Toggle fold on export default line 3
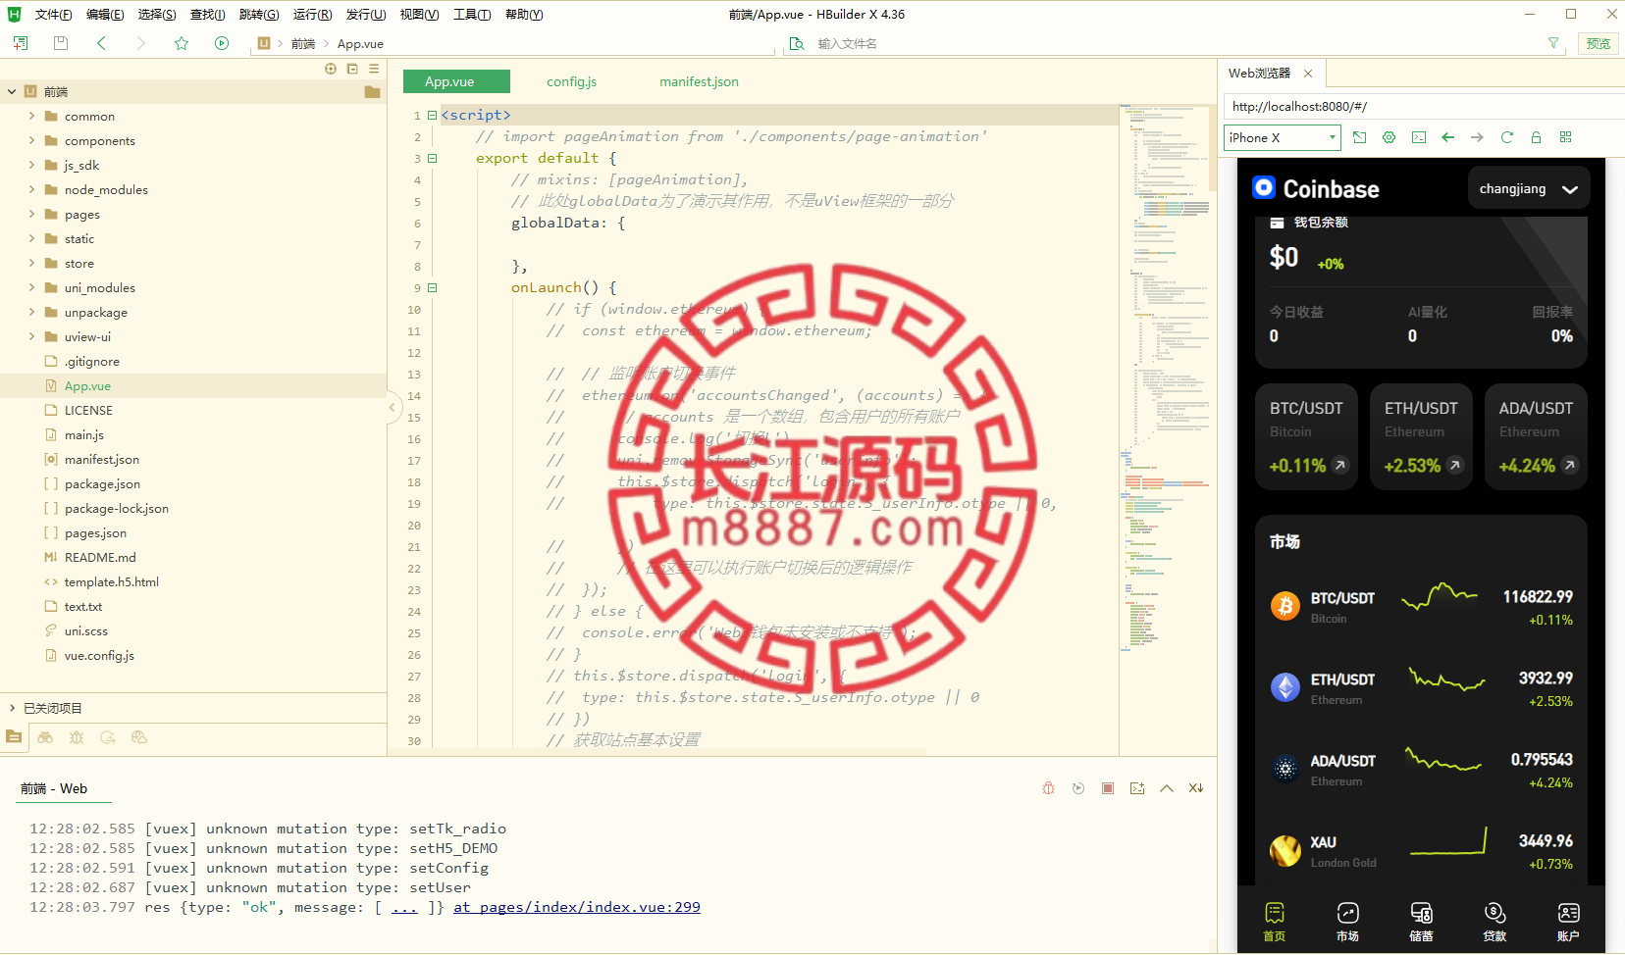 pos(432,158)
